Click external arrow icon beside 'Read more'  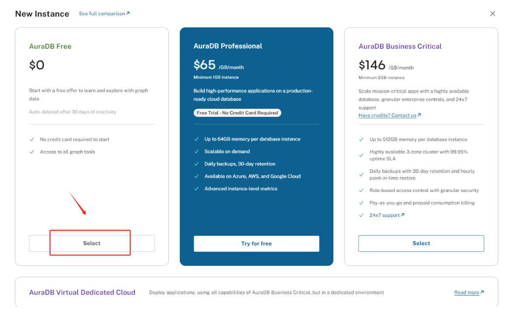(x=482, y=292)
